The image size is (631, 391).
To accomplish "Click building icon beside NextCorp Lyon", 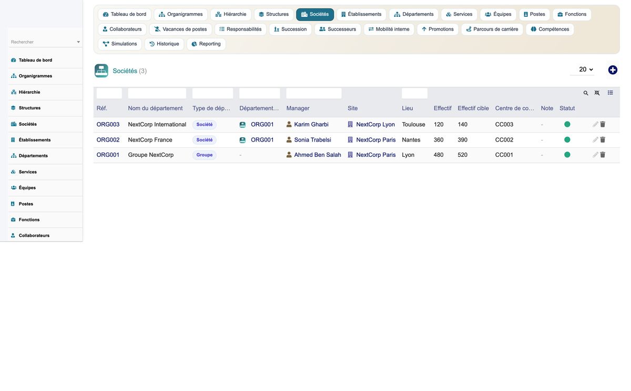I will pos(350,125).
